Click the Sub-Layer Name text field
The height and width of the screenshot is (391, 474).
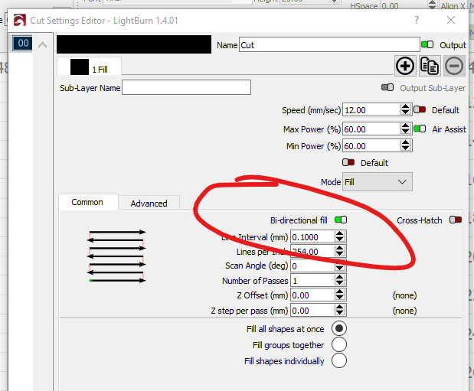(x=186, y=87)
